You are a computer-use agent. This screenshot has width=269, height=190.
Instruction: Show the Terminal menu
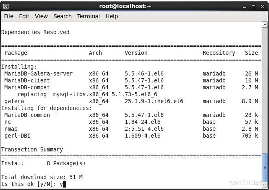88,16
